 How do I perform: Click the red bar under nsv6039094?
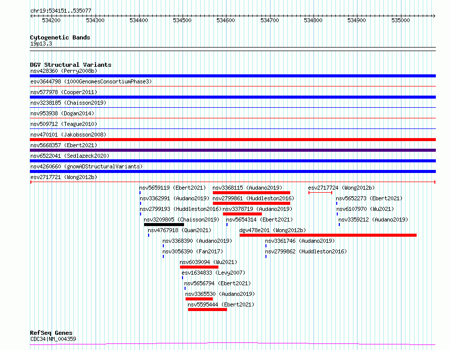pos(199,267)
